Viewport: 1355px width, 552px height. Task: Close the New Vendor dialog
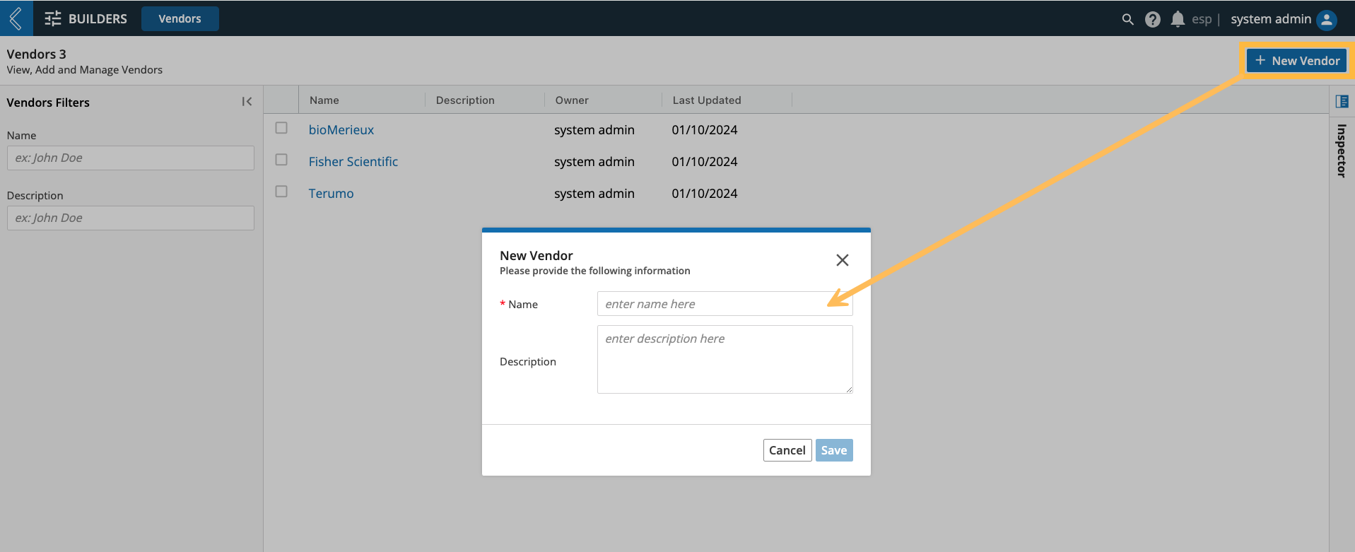843,260
